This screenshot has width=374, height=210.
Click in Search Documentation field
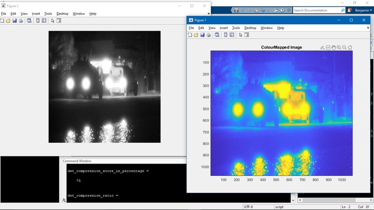tap(316, 10)
